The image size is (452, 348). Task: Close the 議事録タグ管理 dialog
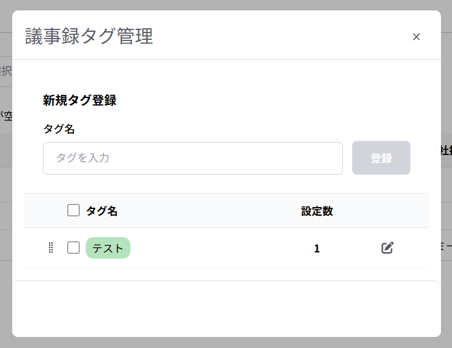click(x=416, y=37)
